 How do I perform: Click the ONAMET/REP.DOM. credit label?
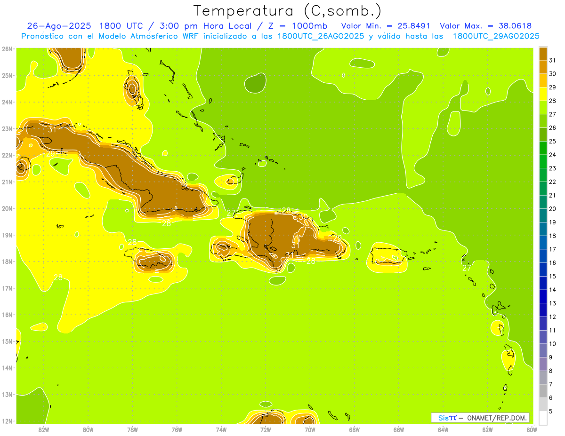point(496,418)
